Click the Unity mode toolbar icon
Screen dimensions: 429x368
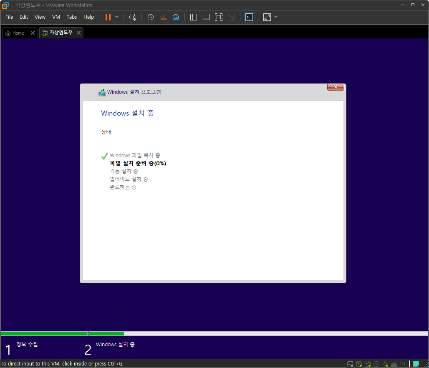point(231,17)
